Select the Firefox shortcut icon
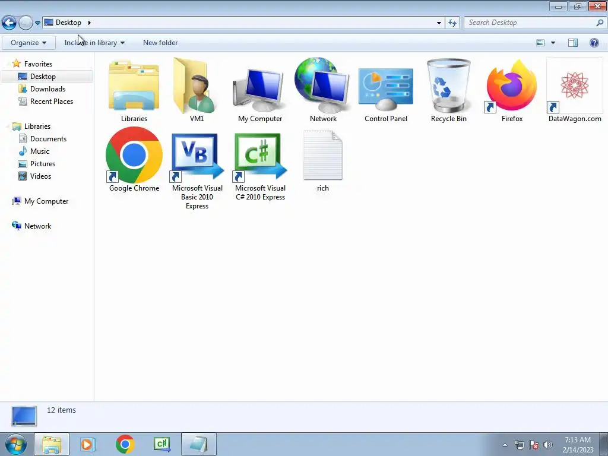The height and width of the screenshot is (456, 608). pos(511,86)
